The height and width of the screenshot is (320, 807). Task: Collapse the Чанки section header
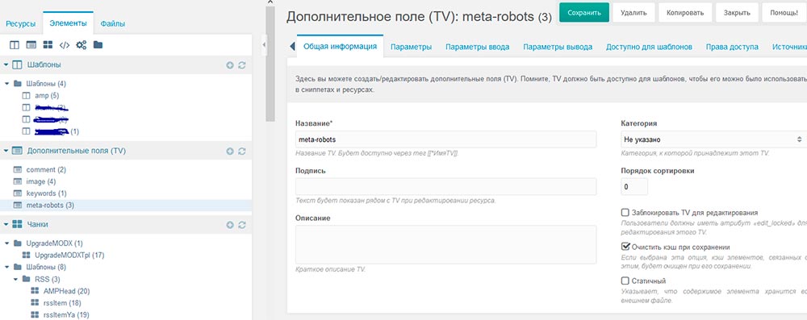tap(6, 225)
